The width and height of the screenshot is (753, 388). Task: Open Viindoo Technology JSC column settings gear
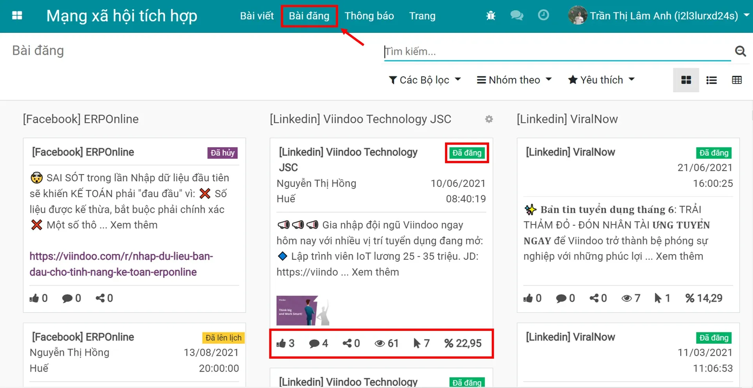click(x=489, y=119)
